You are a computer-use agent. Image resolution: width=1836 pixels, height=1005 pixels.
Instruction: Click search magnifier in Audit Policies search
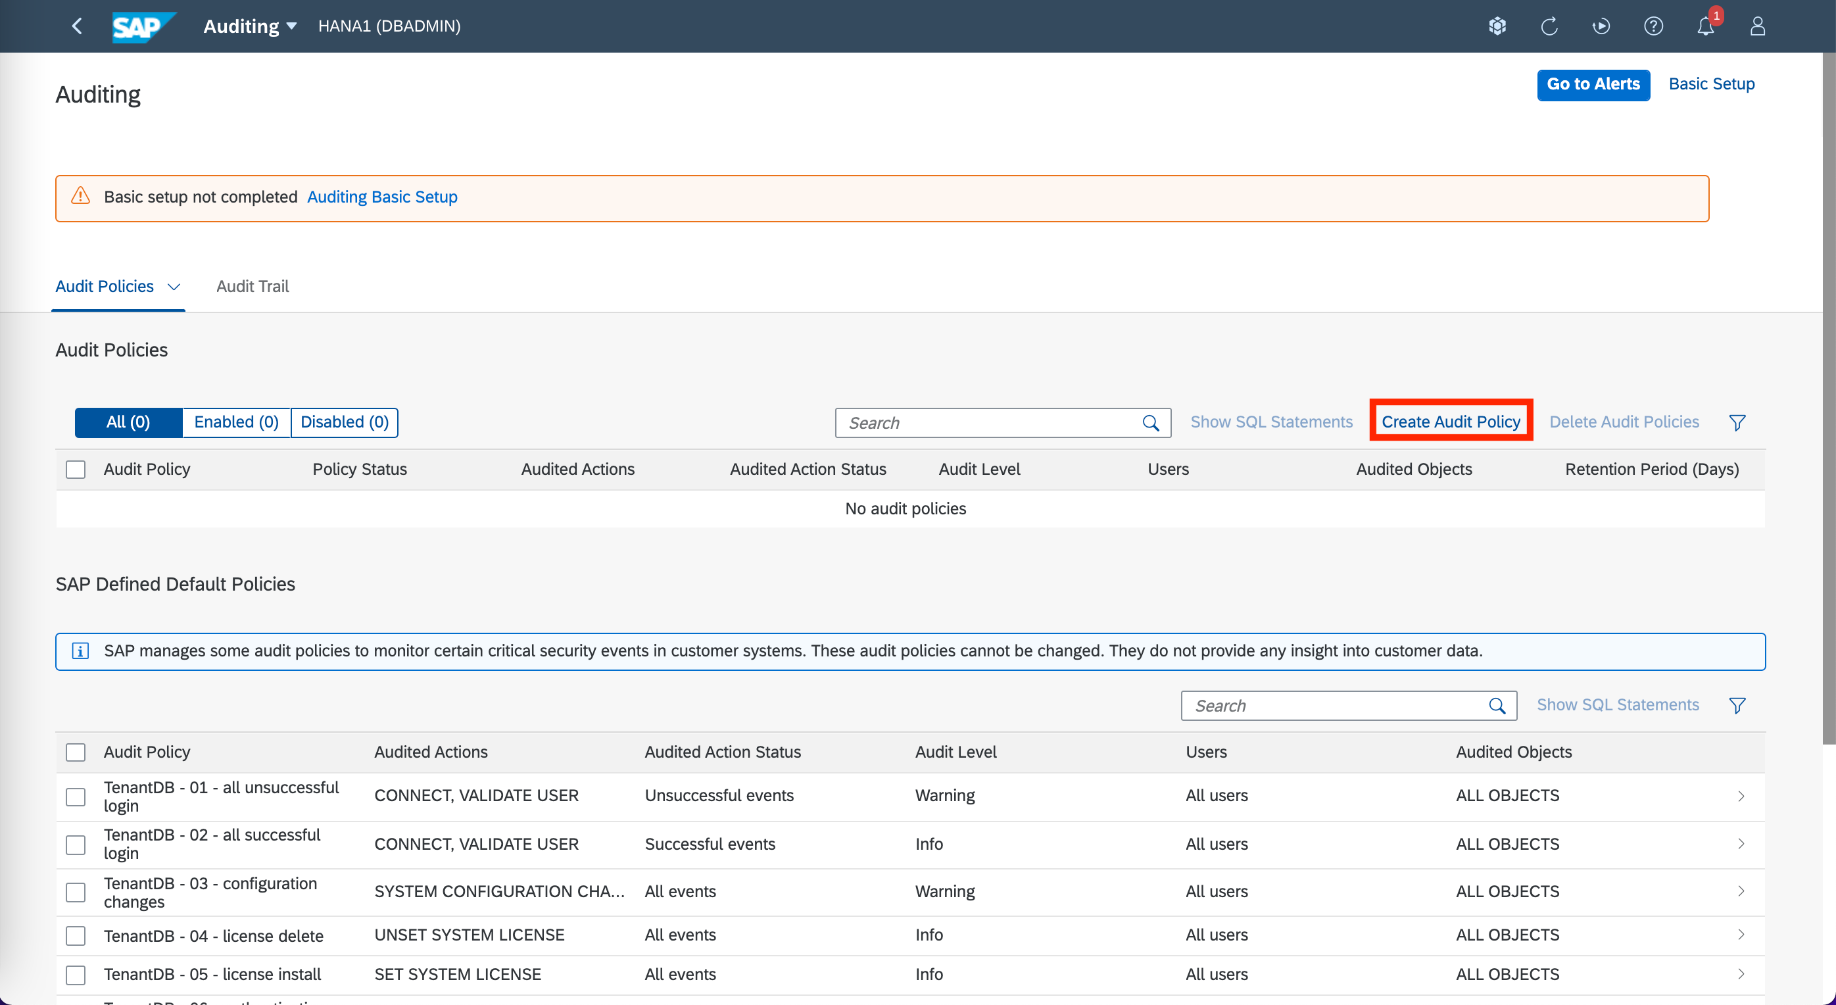coord(1150,424)
